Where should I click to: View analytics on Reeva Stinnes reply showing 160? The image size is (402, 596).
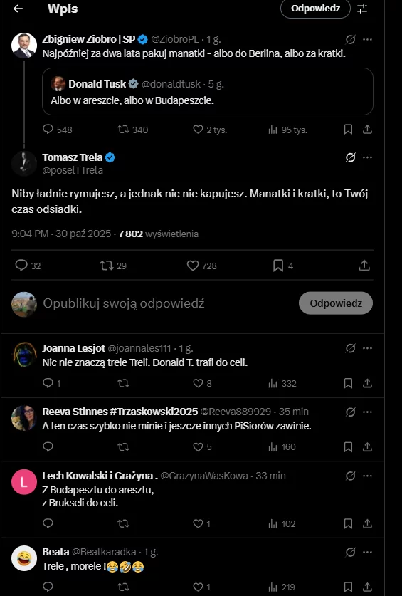click(282, 447)
